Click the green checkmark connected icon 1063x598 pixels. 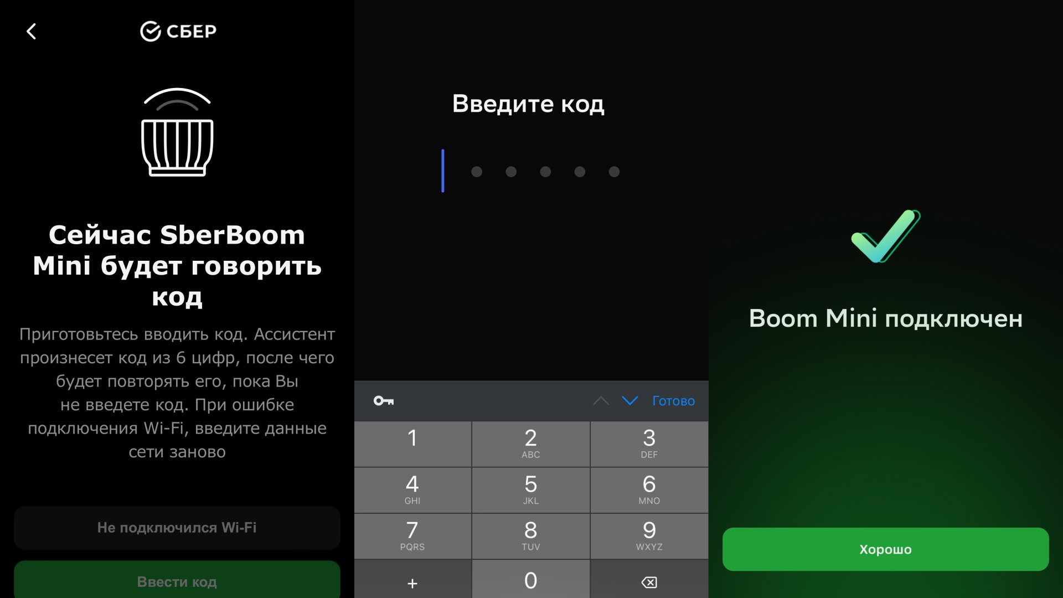tap(884, 238)
